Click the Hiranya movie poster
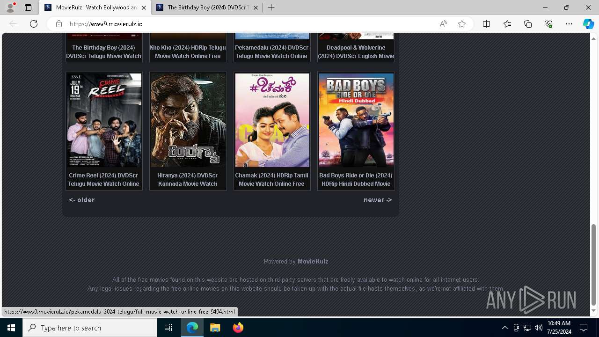 (188, 120)
